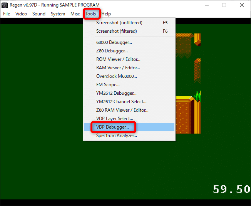This screenshot has height=206, width=251.
Task: Close the open Tools menu
Action: [x=91, y=14]
